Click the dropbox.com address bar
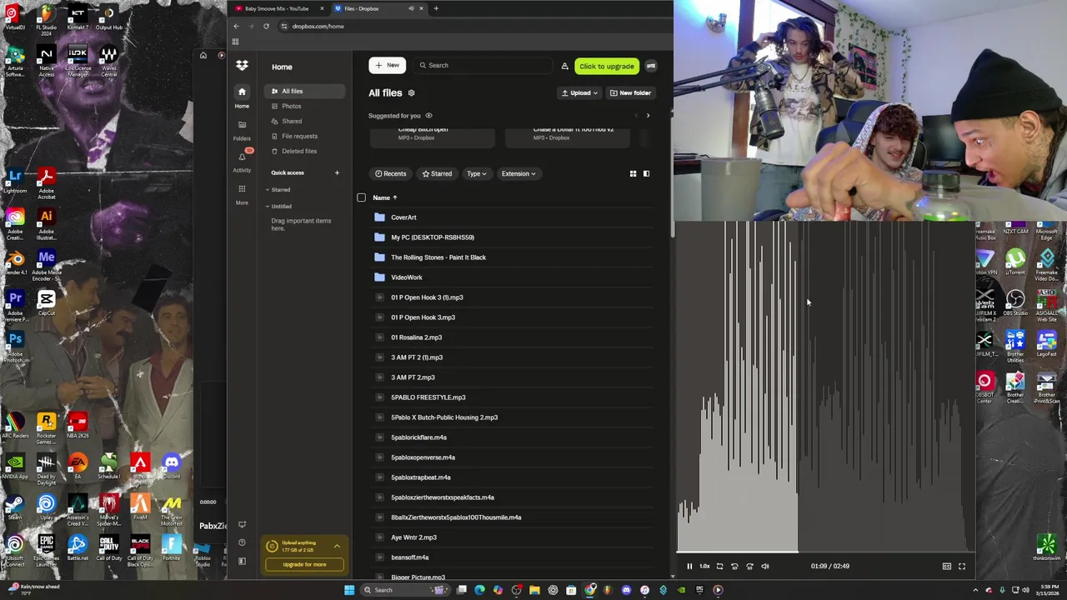This screenshot has width=1067, height=600. 318,26
